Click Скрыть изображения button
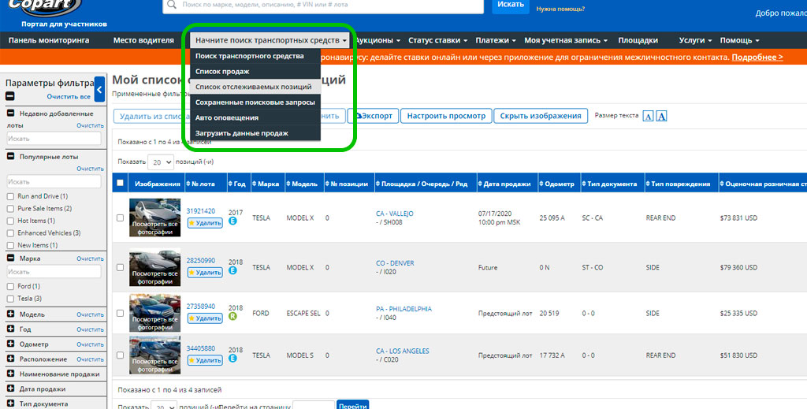Viewport: 807px width, 409px height. [541, 117]
